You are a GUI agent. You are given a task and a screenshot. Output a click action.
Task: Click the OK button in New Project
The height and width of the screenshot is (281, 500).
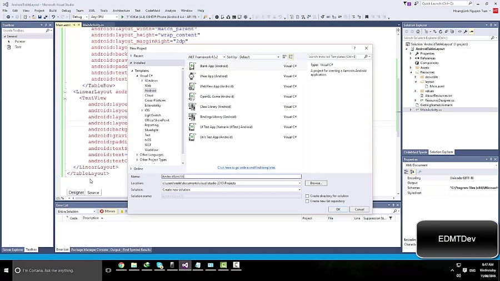[x=338, y=209]
